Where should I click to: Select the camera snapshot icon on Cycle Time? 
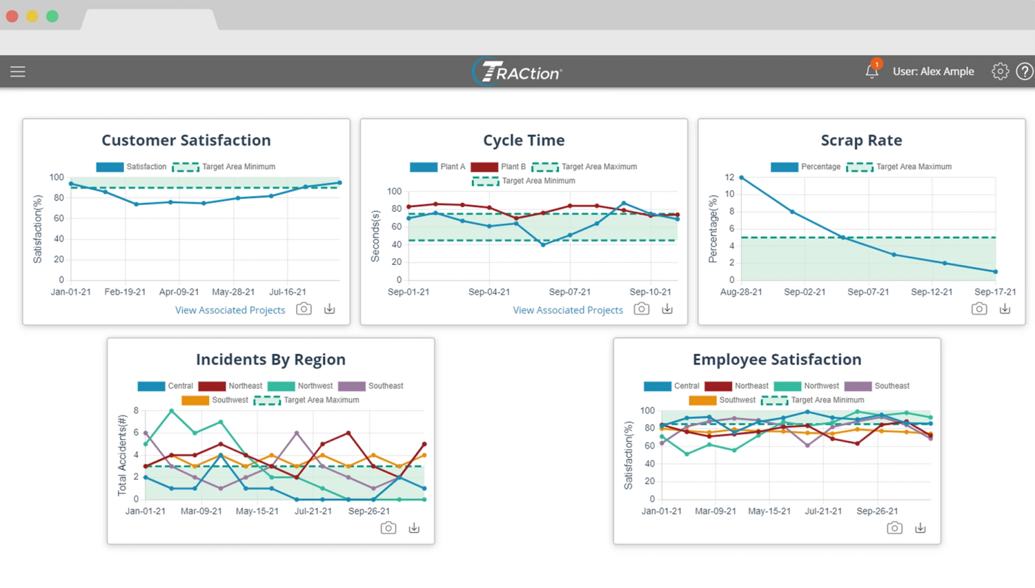(641, 309)
